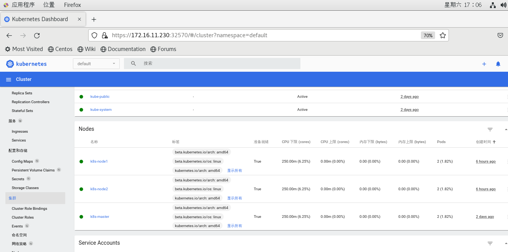
Task: Click the 70% zoom level indicator
Action: click(x=428, y=36)
